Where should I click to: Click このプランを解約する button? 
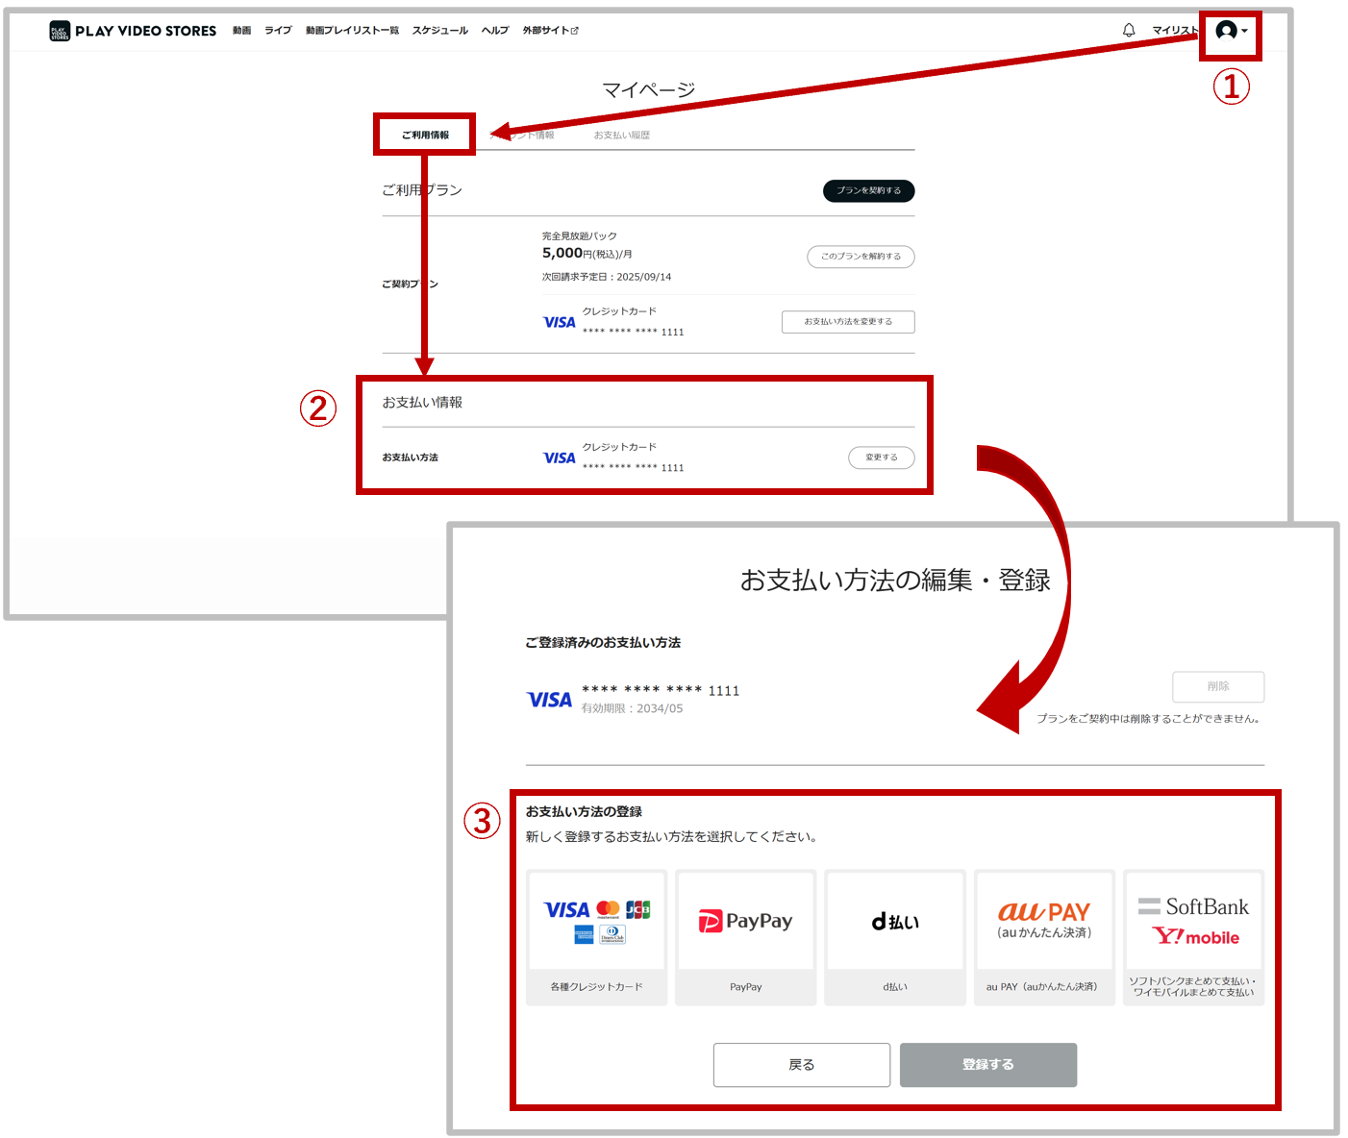(x=861, y=257)
